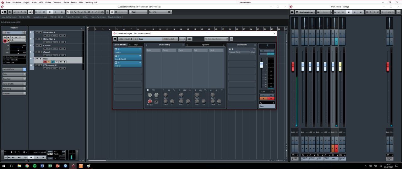The image size is (402, 169).
Task: Click the Gain 1 EQ knob
Action: coord(166,95)
